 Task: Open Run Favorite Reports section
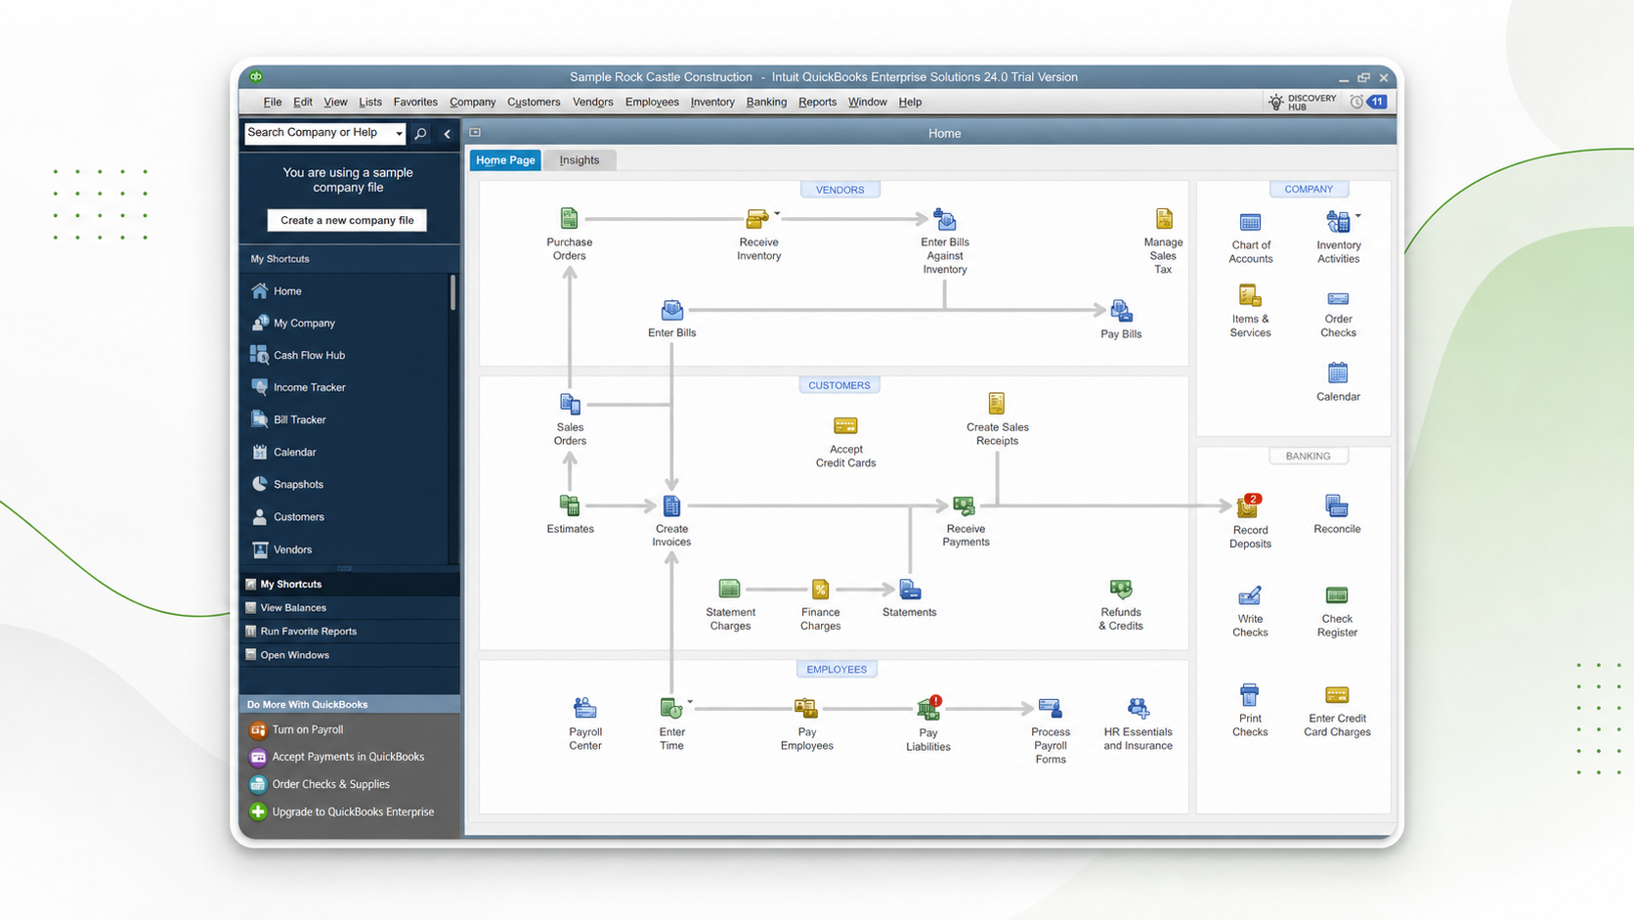click(x=349, y=631)
